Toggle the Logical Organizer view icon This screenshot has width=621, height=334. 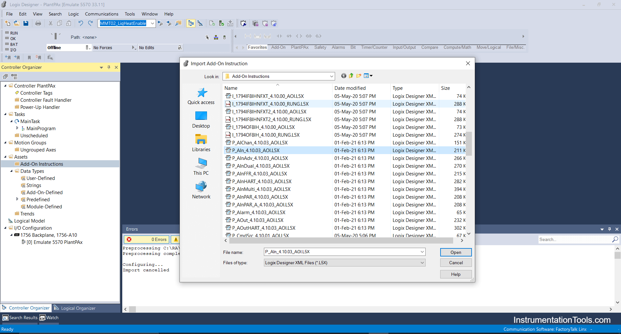[200, 23]
